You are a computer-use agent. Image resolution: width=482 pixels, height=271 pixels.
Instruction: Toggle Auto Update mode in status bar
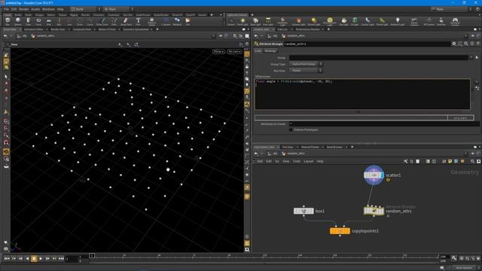[464, 268]
